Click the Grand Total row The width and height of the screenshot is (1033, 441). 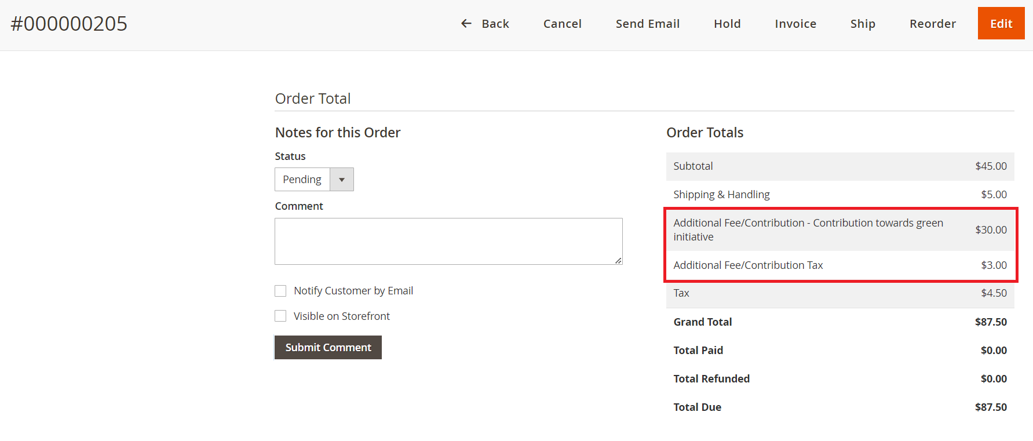839,322
